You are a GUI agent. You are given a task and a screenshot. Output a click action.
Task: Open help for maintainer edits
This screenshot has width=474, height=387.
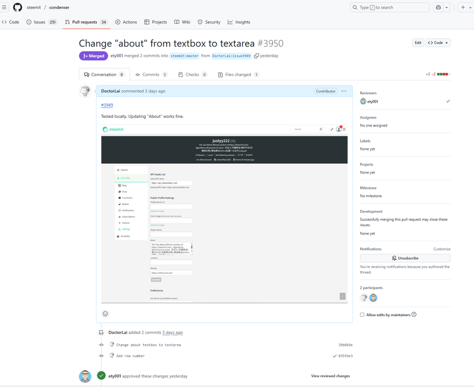click(x=414, y=314)
